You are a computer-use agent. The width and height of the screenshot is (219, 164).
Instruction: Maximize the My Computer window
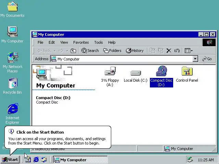[206, 35]
